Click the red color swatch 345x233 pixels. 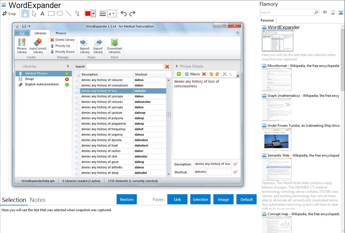(x=88, y=14)
